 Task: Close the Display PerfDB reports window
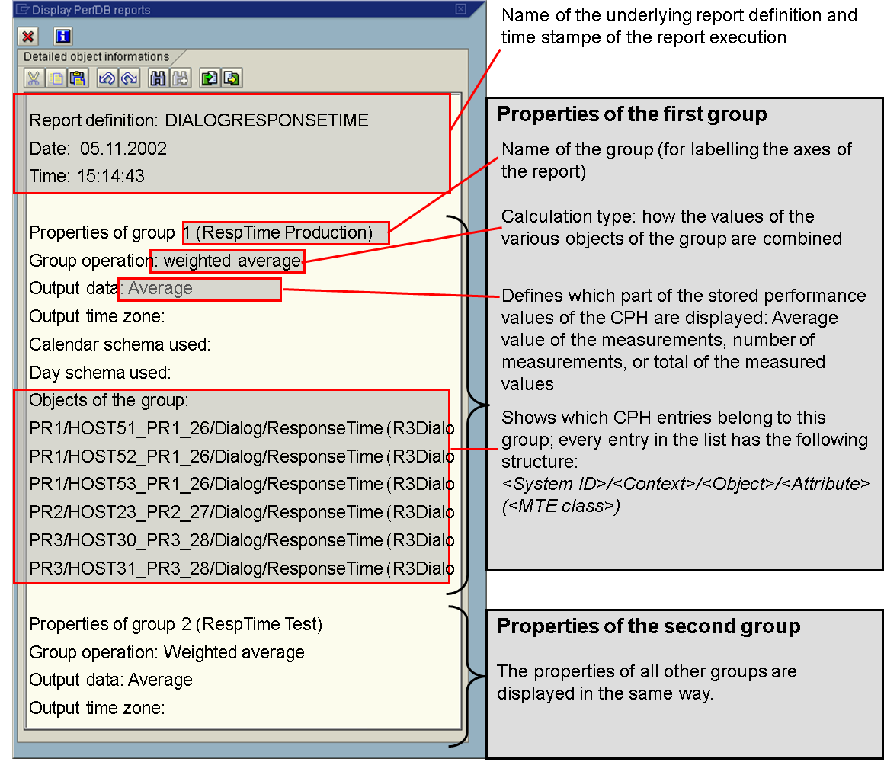click(x=460, y=10)
